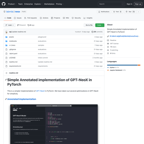This screenshot has width=144, height=144.
Task: Switch to the Code tab
Action: (8, 18)
